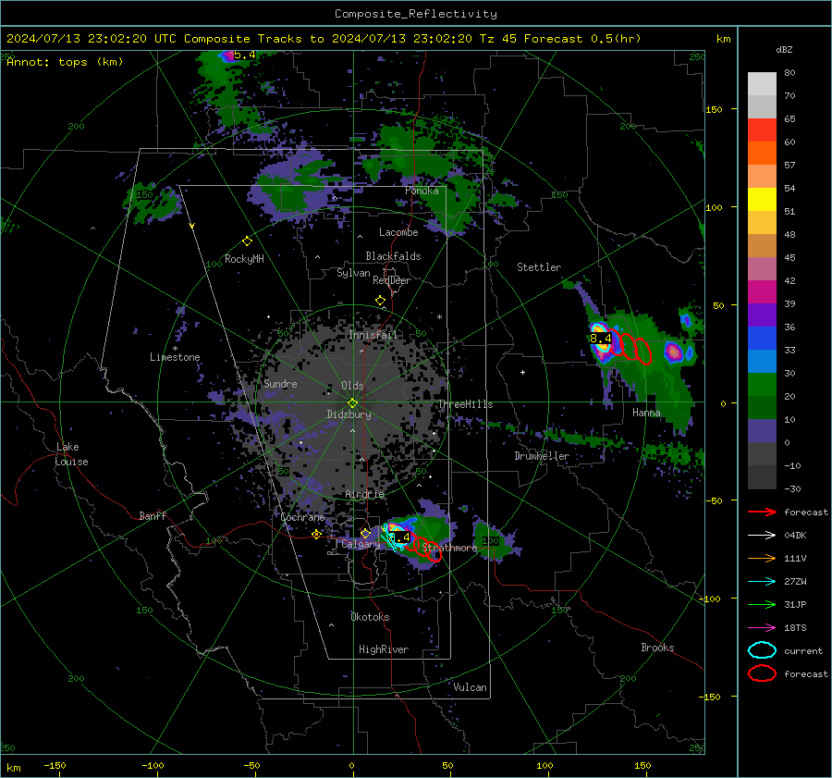
Task: Click the Olds city label
Action: 352,386
